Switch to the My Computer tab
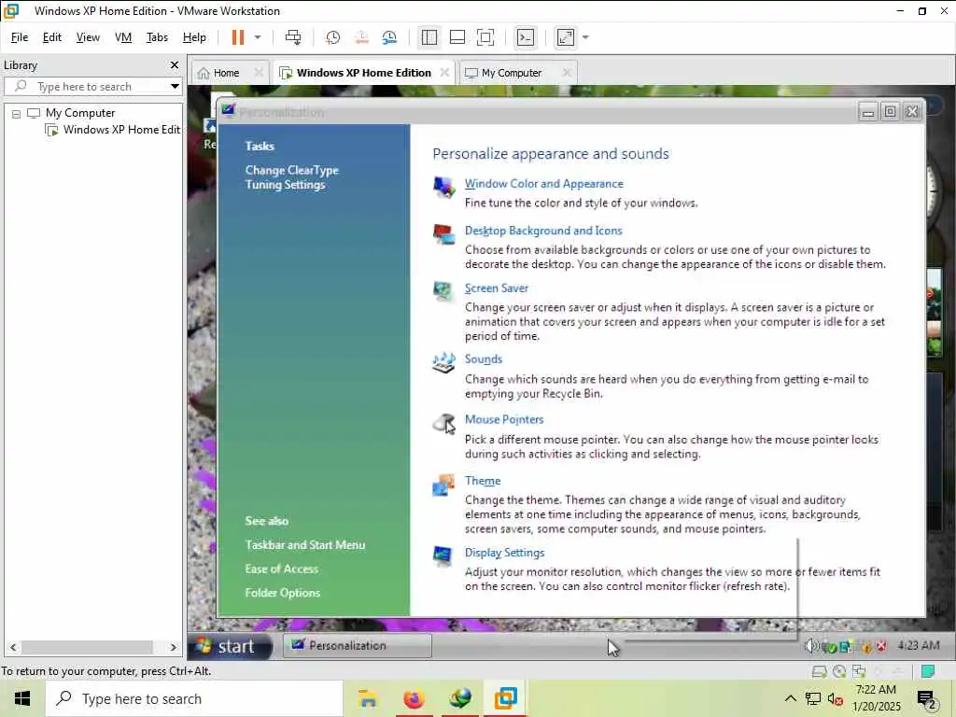The image size is (956, 717). click(x=511, y=73)
